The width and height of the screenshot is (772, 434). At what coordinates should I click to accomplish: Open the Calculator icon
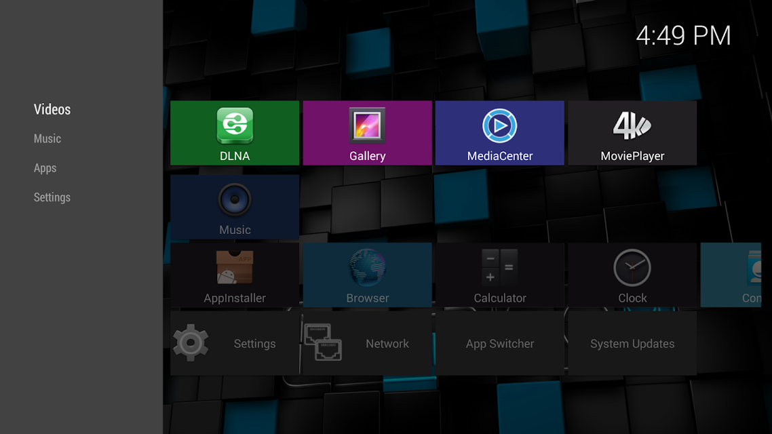pyautogui.click(x=500, y=267)
